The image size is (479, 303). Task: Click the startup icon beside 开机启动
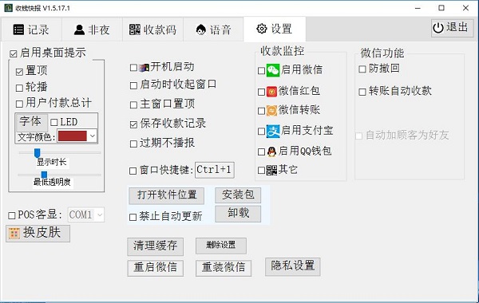tap(144, 68)
